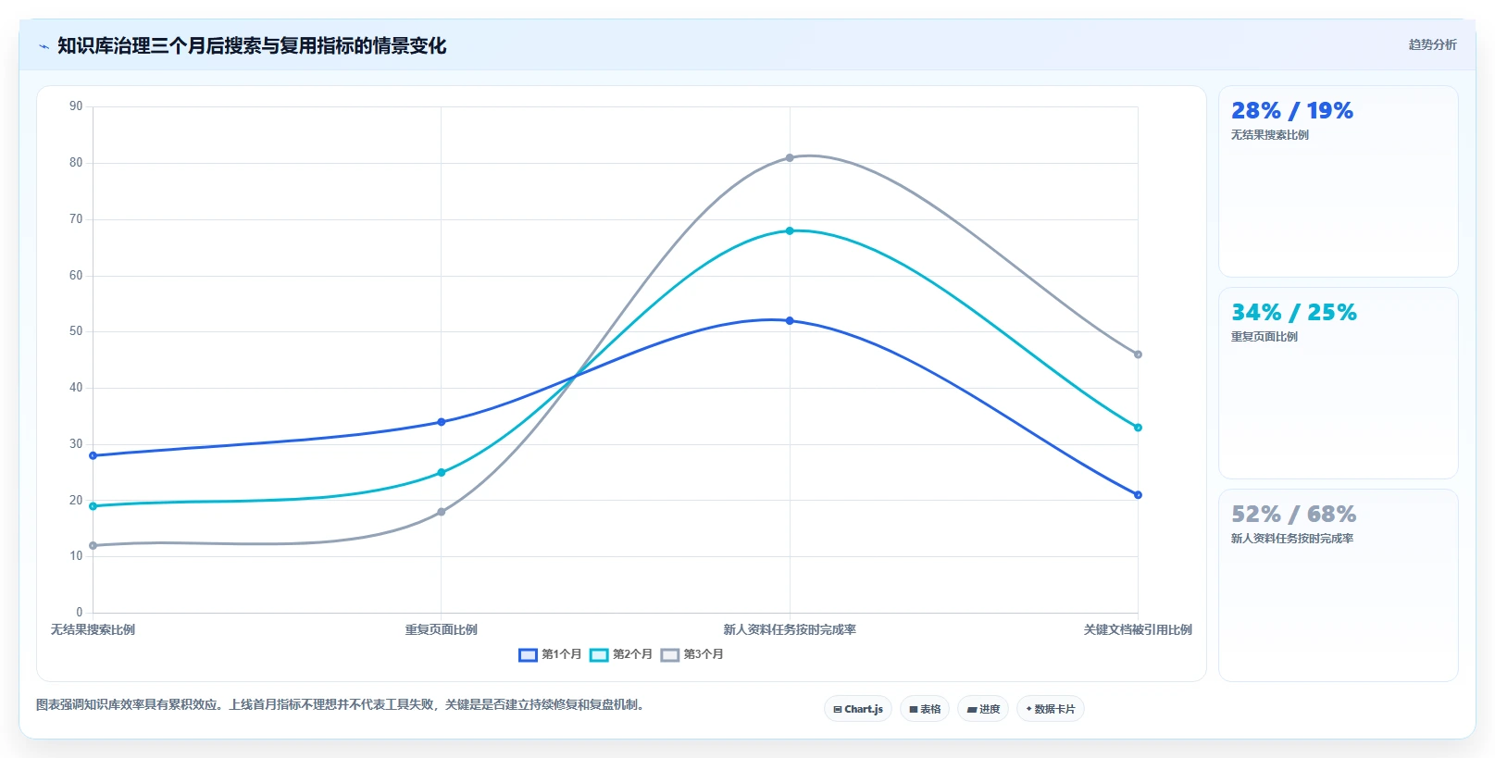
Task: Click the header trend icon beside the title
Action: (x=44, y=45)
